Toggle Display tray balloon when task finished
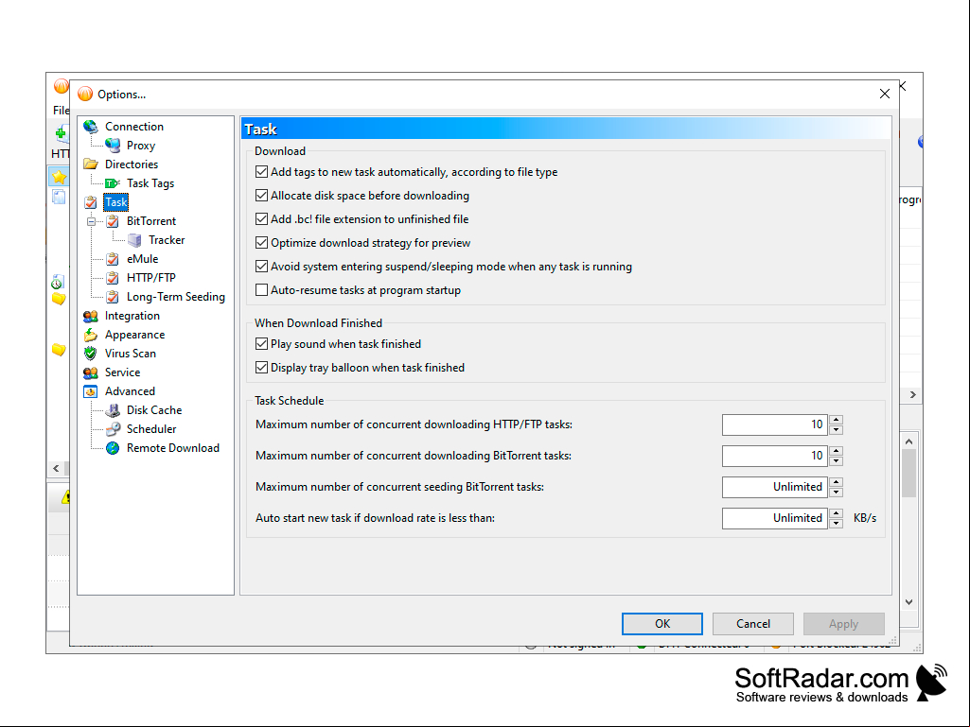Viewport: 970px width, 727px height. [262, 367]
